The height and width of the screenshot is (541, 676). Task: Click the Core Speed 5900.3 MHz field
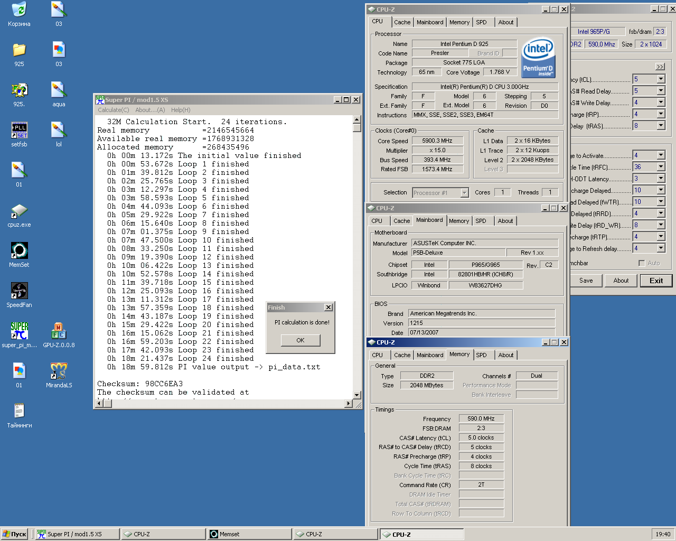pyautogui.click(x=437, y=141)
